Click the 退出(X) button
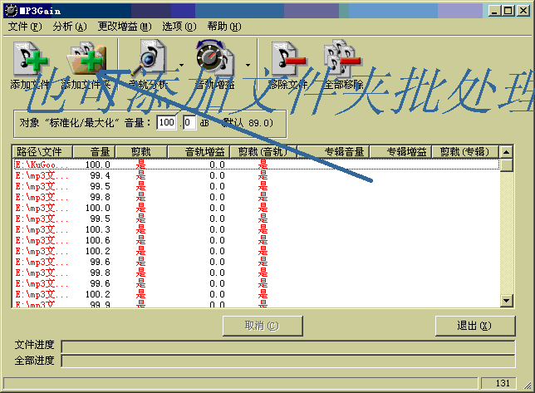This screenshot has width=535, height=393. [x=475, y=326]
